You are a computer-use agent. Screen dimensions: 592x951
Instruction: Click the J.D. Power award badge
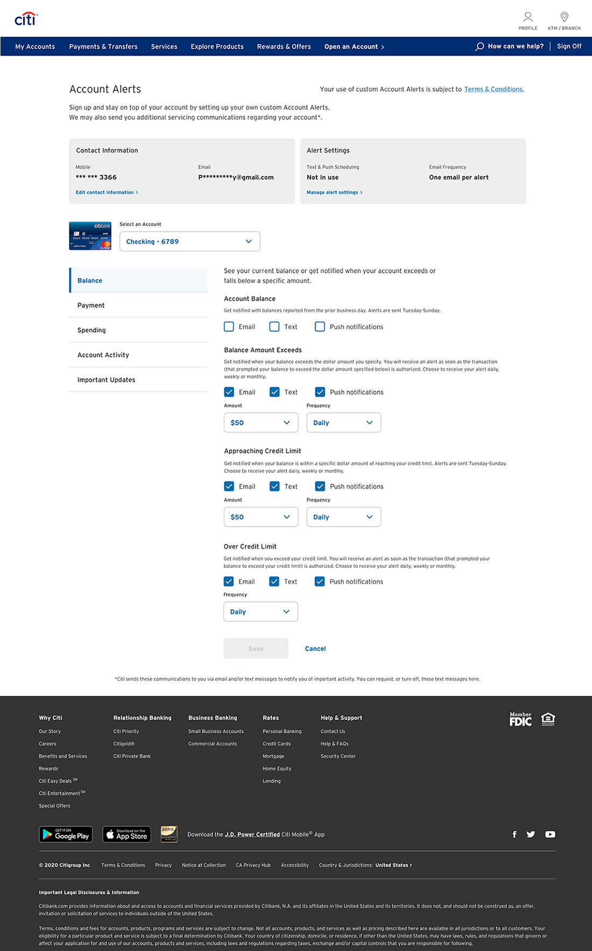pos(169,834)
